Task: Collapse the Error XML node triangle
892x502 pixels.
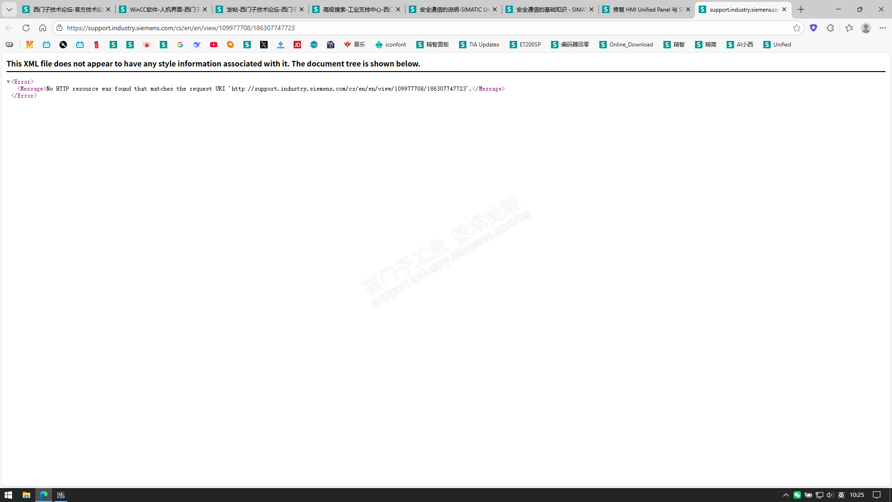Action: pos(8,82)
